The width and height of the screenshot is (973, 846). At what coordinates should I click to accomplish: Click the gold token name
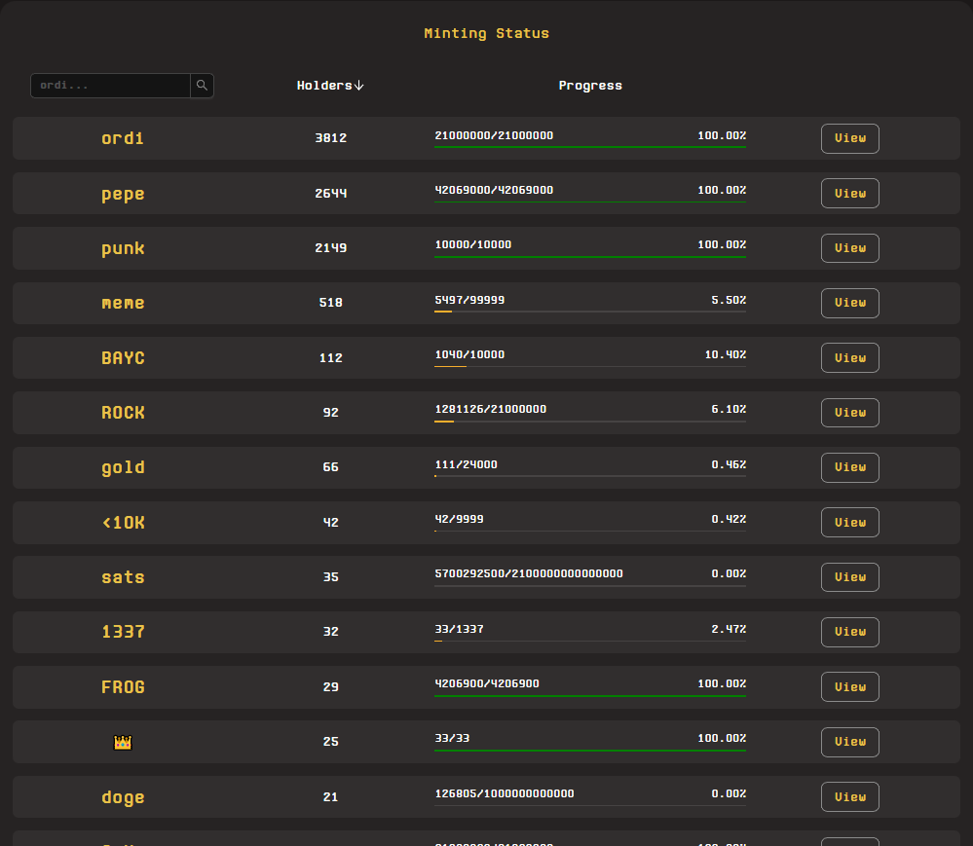pyautogui.click(x=123, y=467)
